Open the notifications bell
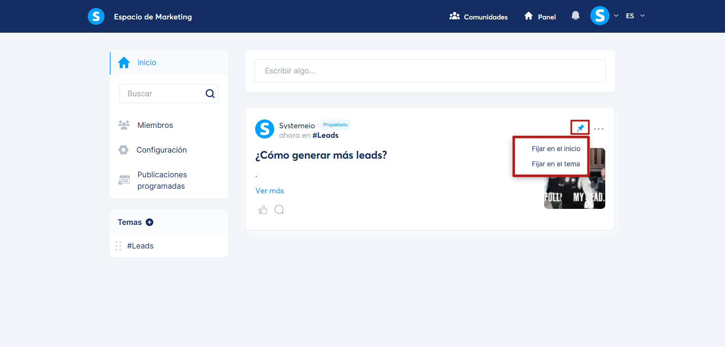 pyautogui.click(x=575, y=16)
